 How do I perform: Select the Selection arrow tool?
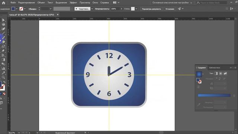coord(3,20)
